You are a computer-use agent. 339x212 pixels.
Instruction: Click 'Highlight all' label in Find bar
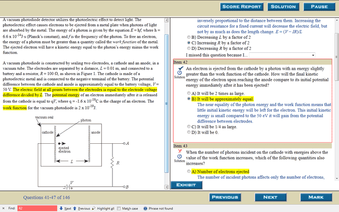(x=106, y=209)
